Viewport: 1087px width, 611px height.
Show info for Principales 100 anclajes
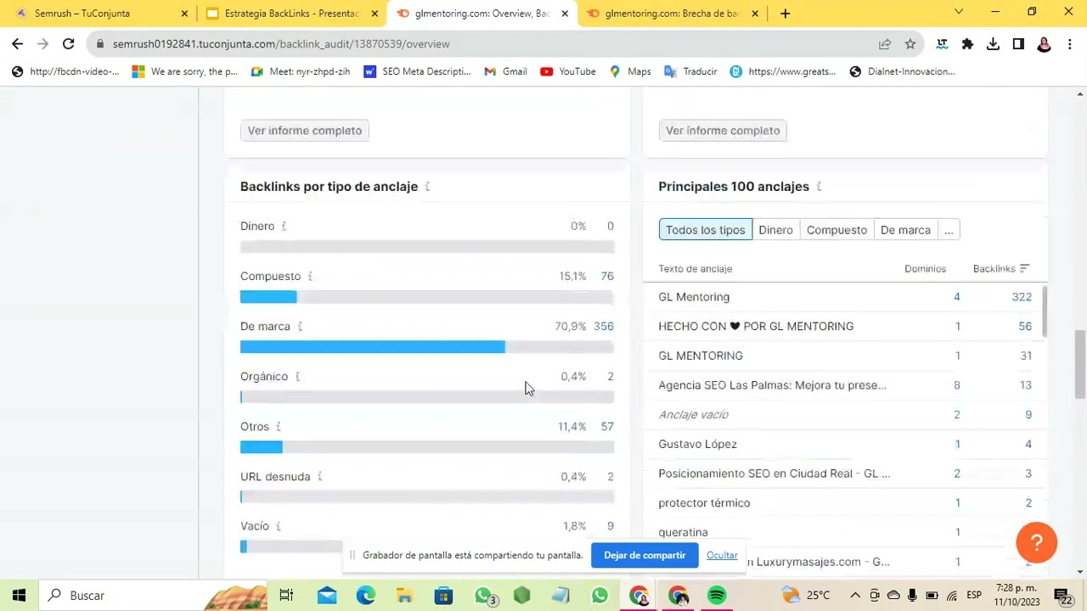point(819,187)
